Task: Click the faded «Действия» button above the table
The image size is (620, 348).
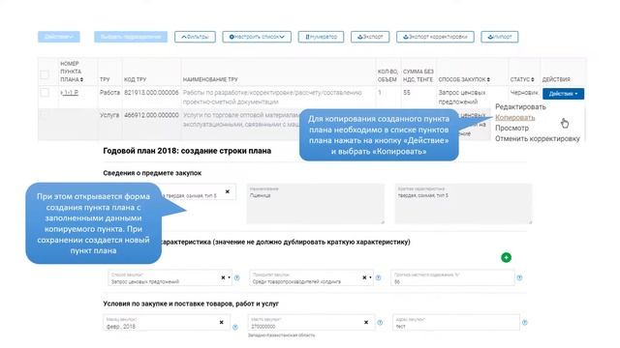Action: click(59, 37)
